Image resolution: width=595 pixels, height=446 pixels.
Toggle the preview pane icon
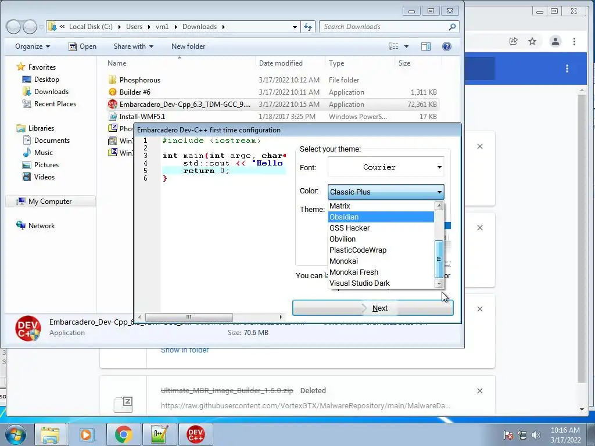[x=426, y=46]
